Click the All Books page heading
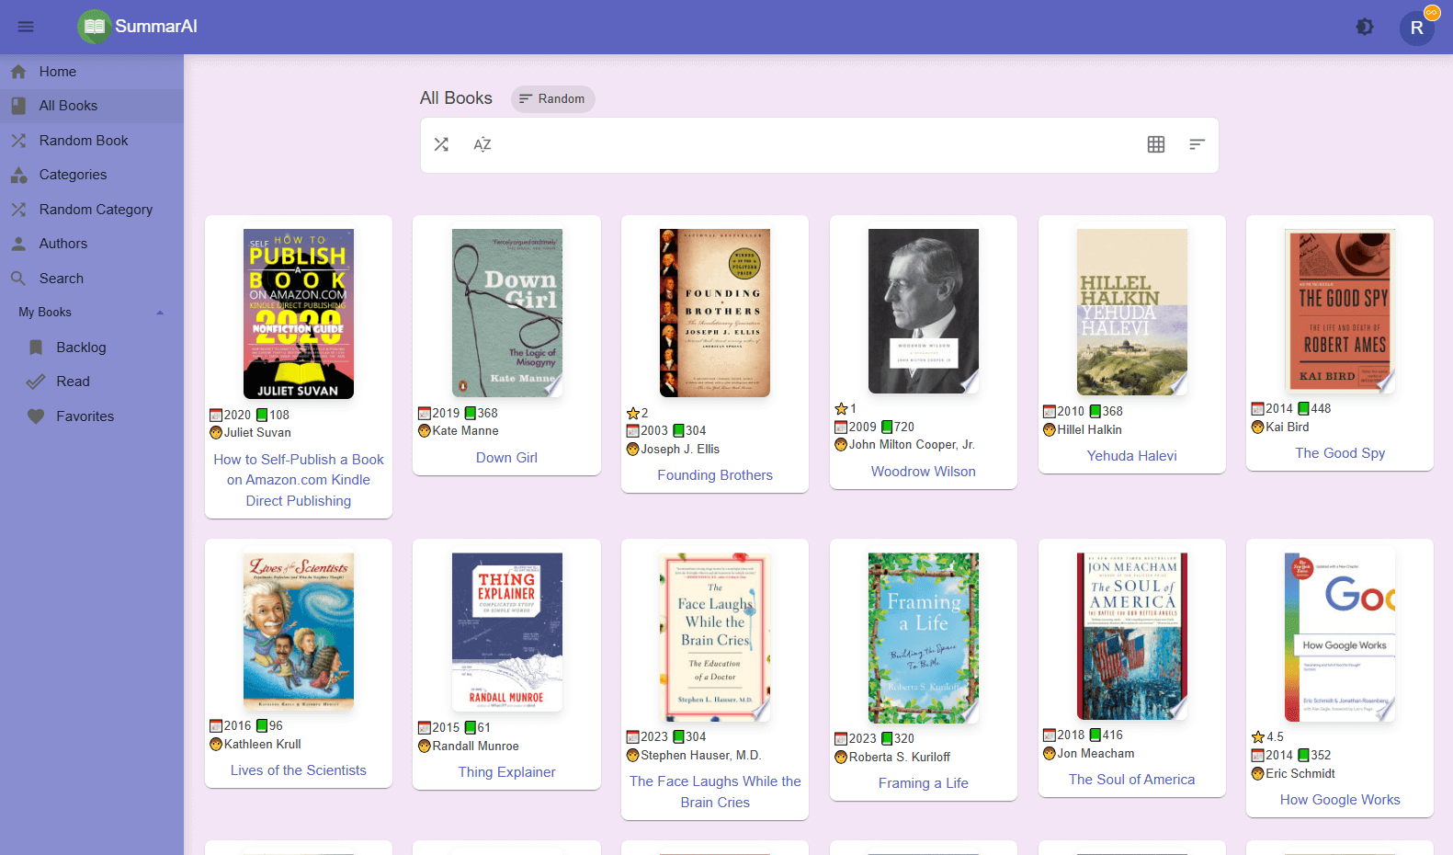 (456, 98)
